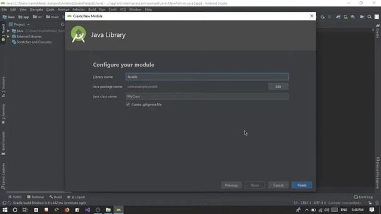
Task: Open Visual Studio from the taskbar
Action: pos(88,210)
